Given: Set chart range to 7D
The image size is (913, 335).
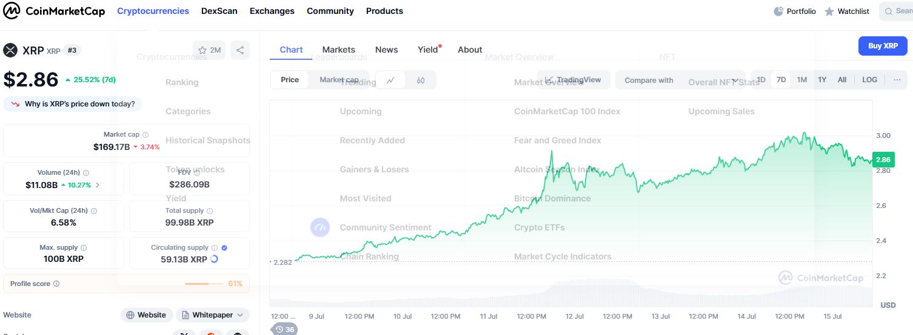Looking at the screenshot, I should tap(781, 80).
